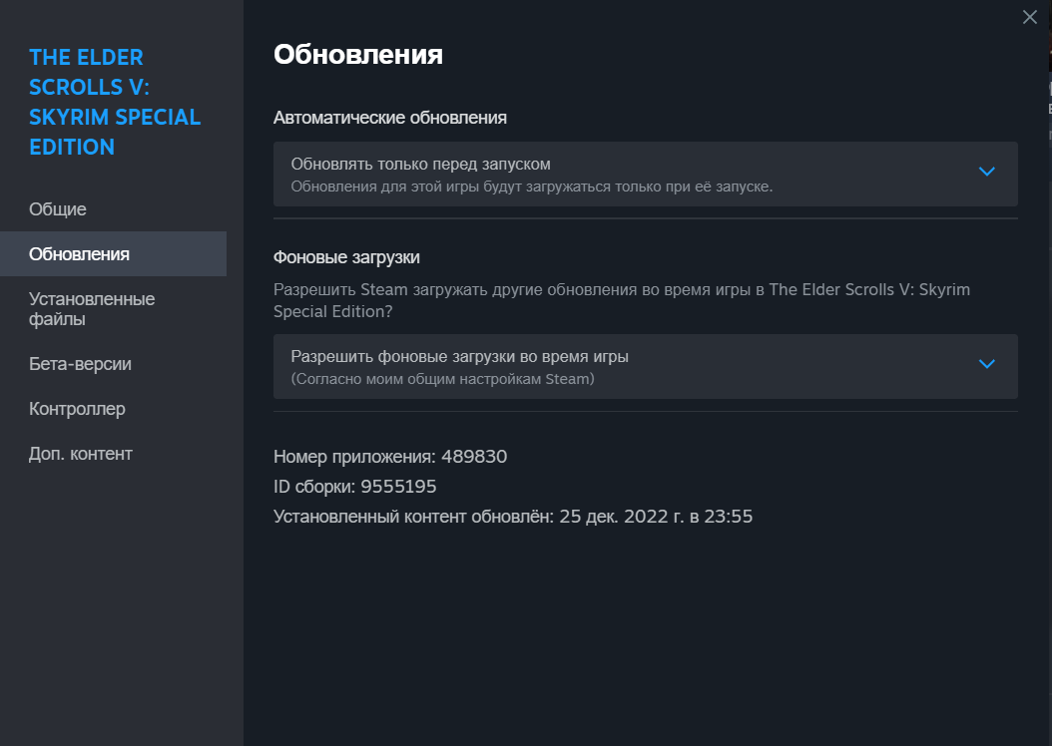Click the Автоматические обновления section label
1052x746 pixels.
tap(390, 118)
